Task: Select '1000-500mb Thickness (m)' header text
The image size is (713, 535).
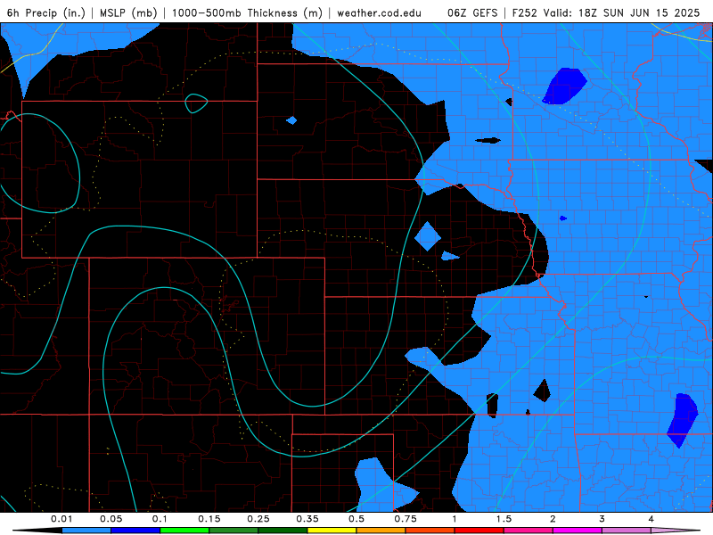Action: click(247, 12)
